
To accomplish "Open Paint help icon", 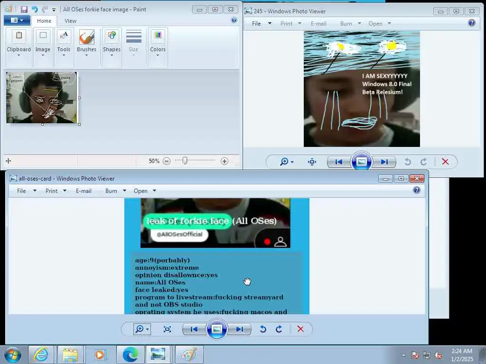I will [234, 20].
